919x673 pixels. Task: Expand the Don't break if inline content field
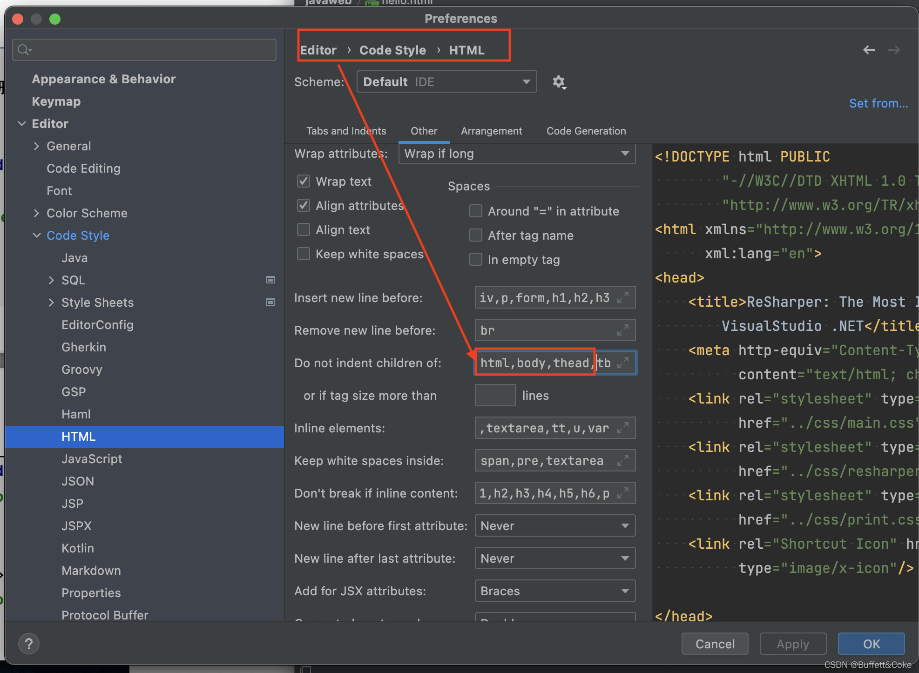pyautogui.click(x=623, y=493)
